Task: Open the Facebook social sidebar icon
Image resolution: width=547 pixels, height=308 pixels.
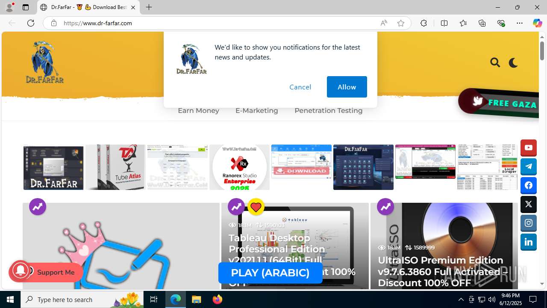Action: (529, 186)
